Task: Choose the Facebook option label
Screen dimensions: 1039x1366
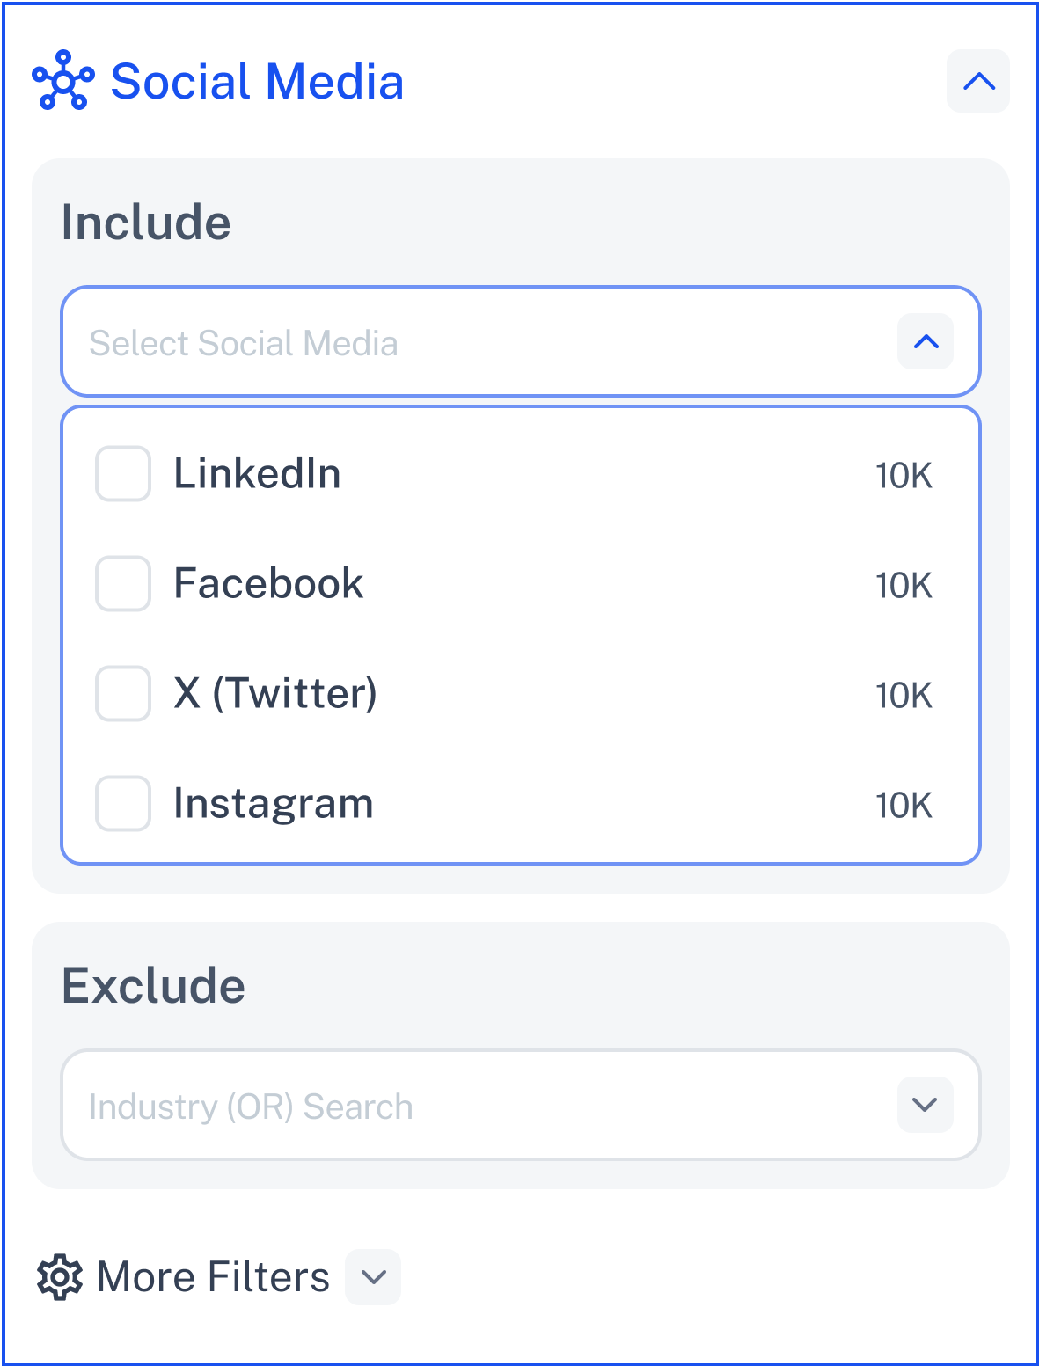Action: coord(268,583)
